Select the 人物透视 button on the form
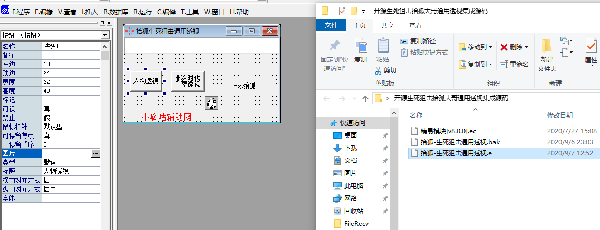The width and height of the screenshot is (600, 230). pyautogui.click(x=146, y=81)
